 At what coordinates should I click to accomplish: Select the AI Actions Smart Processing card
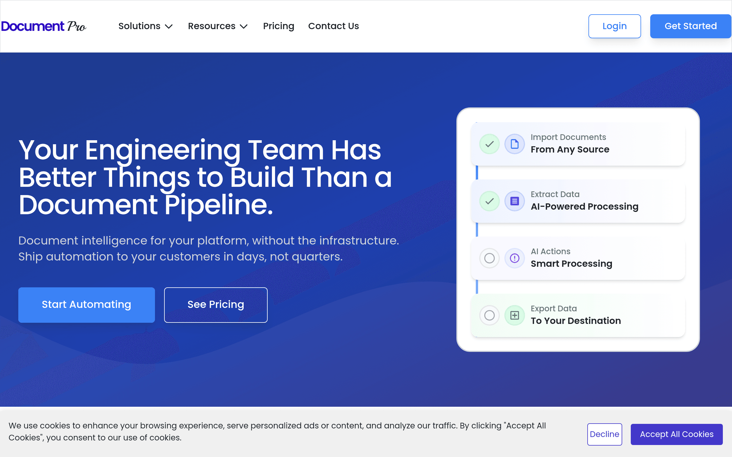(578, 258)
